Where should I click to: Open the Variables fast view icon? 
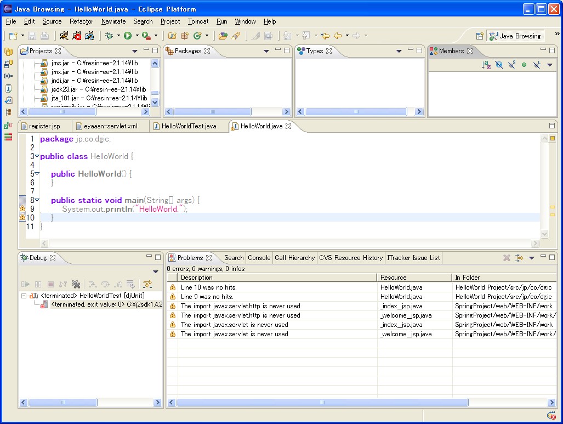tap(8, 76)
